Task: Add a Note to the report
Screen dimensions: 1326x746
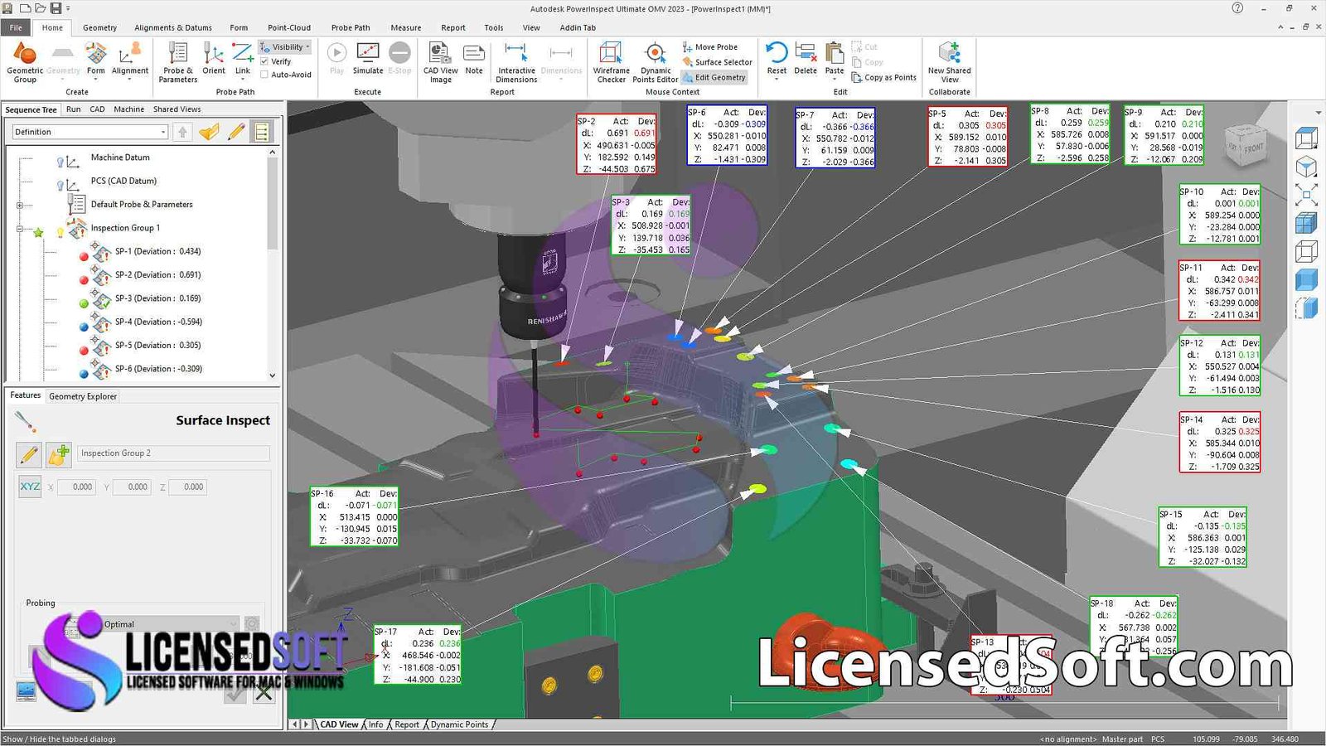Action: [x=474, y=60]
